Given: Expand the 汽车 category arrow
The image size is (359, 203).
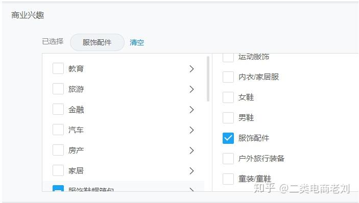Looking at the screenshot, I should pos(192,130).
